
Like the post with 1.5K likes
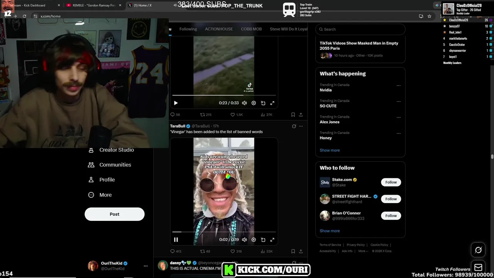(x=236, y=115)
